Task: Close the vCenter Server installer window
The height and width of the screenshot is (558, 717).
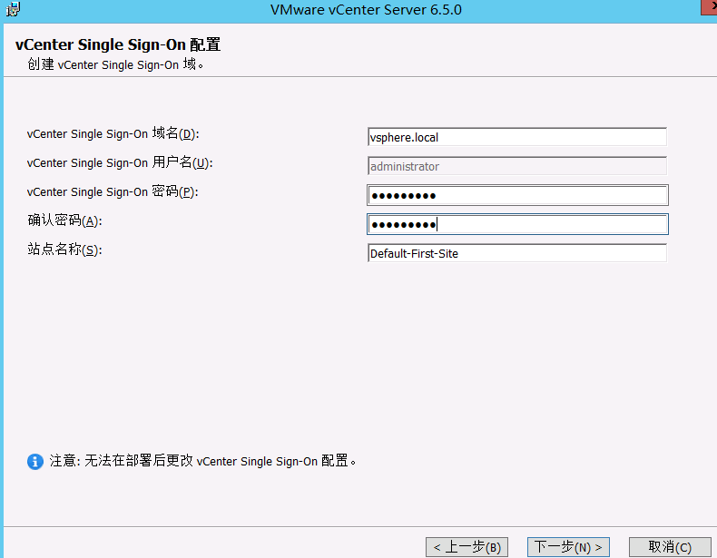Action: (x=709, y=7)
